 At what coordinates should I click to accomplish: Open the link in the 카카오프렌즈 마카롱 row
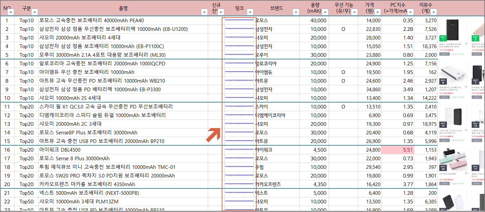pos(239,184)
